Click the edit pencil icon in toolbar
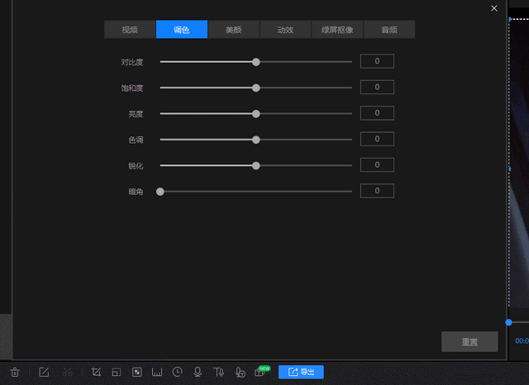529x385 pixels. [x=44, y=372]
